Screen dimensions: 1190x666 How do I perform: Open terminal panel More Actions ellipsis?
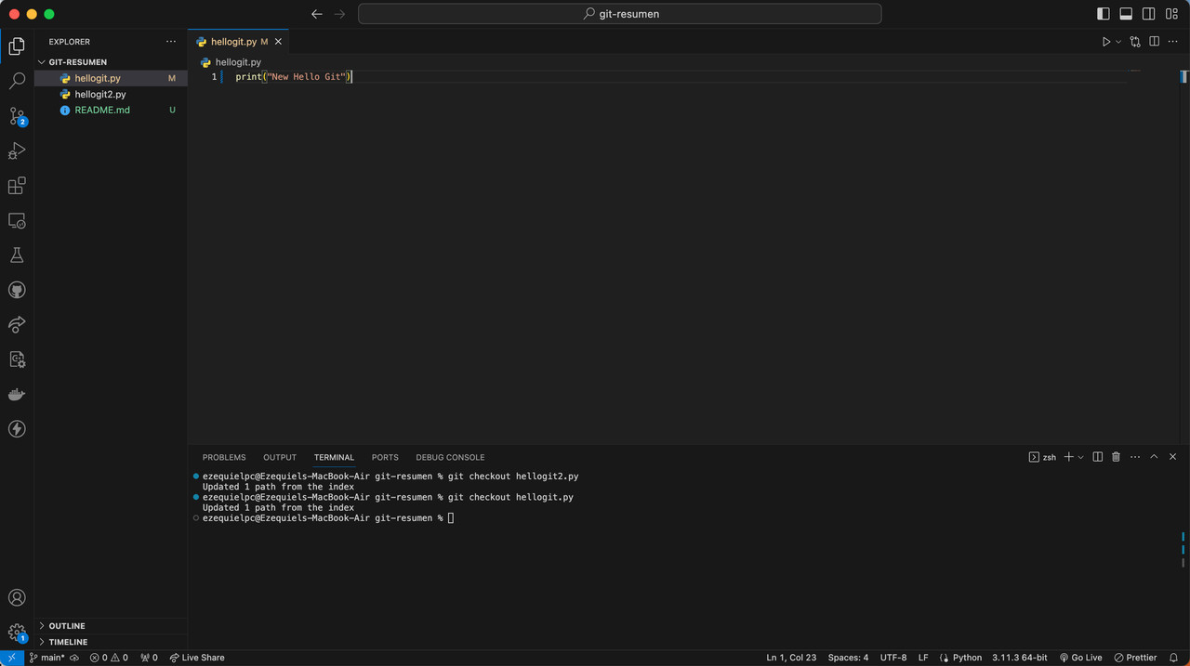(1135, 457)
